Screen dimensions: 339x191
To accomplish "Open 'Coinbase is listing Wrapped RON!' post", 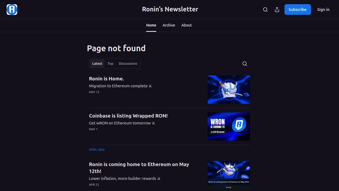I will coord(128,116).
